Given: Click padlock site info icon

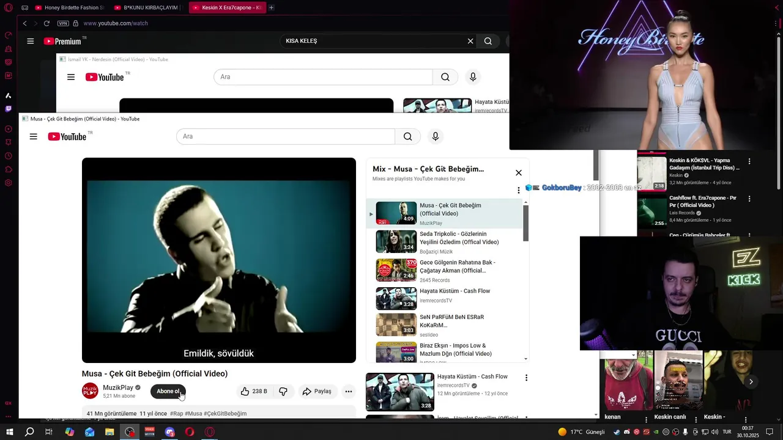Looking at the screenshot, I should click(75, 23).
